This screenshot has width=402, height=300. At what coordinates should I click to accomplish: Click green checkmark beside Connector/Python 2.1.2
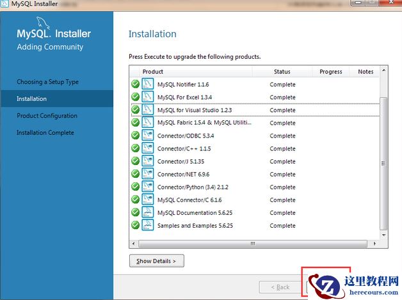[135, 187]
